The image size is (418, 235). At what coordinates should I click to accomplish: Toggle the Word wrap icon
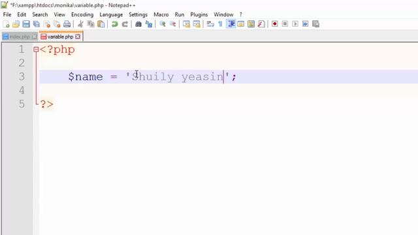tap(210, 24)
